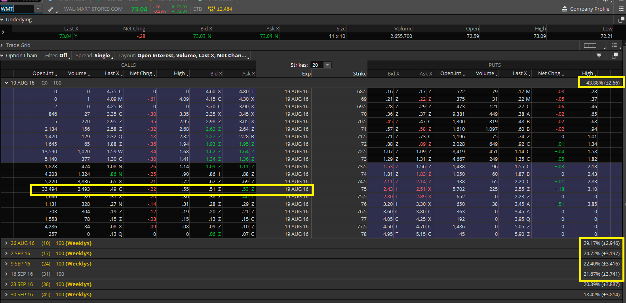The image size is (626, 303).
Task: Expand the 26 AUG 16 Weeklys expiration
Action: point(6,243)
